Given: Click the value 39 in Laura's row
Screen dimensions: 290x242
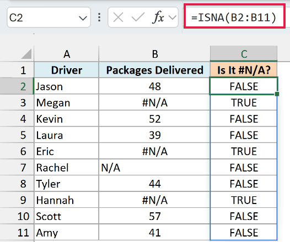Looking at the screenshot, I should coord(154,135).
